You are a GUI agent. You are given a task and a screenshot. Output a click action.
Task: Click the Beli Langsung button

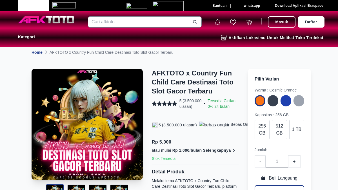pyautogui.click(x=279, y=178)
